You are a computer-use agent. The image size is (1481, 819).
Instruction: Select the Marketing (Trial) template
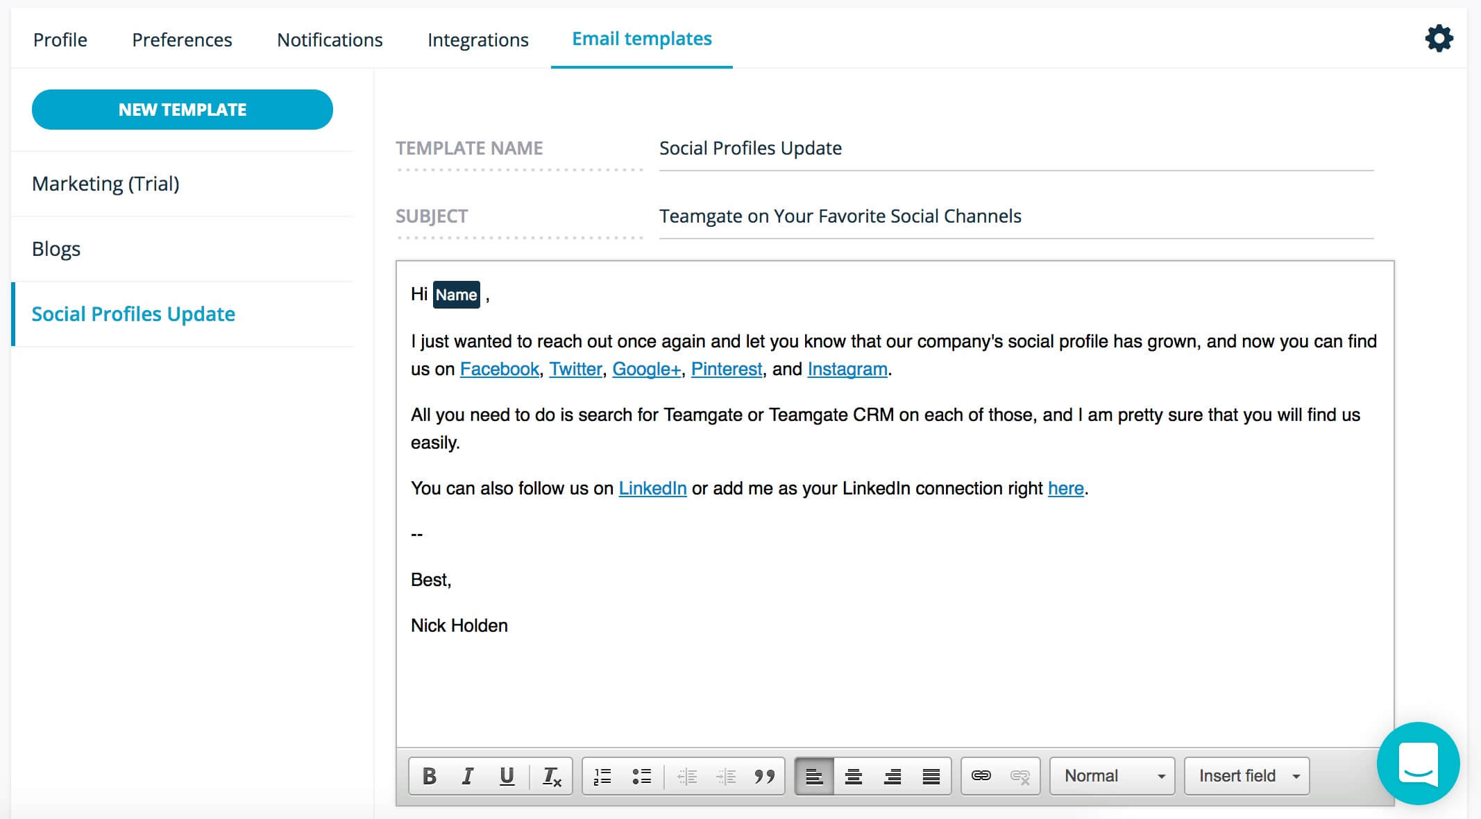tap(182, 184)
